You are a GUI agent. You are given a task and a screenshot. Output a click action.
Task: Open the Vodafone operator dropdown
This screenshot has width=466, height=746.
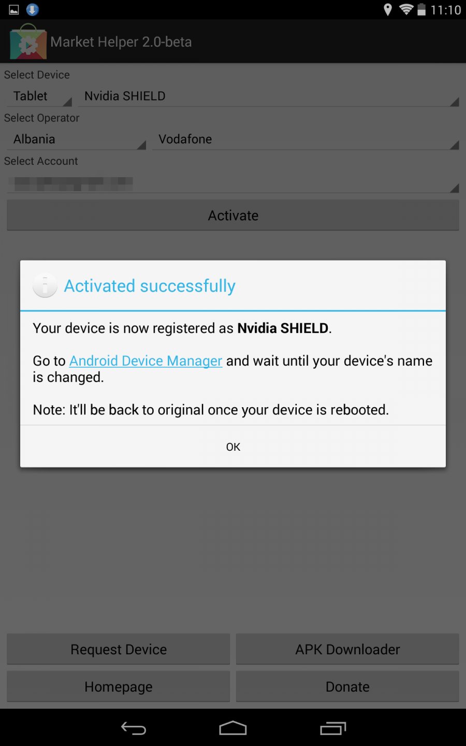305,139
